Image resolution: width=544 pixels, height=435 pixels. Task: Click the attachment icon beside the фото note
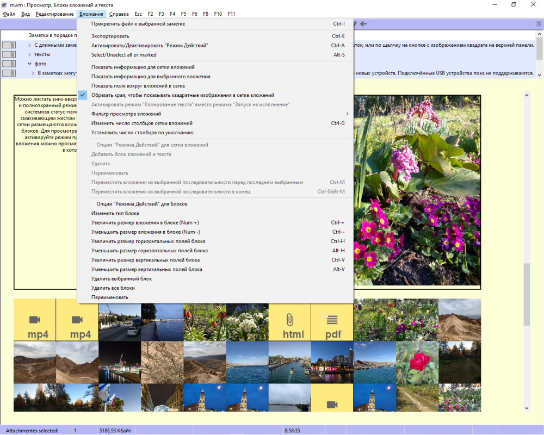click(x=9, y=64)
